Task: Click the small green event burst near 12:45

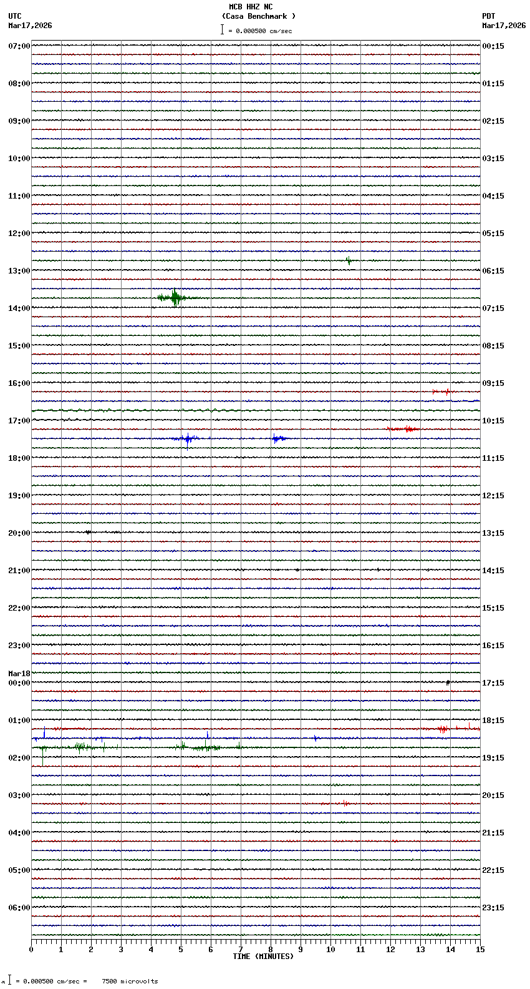Action: point(349,260)
